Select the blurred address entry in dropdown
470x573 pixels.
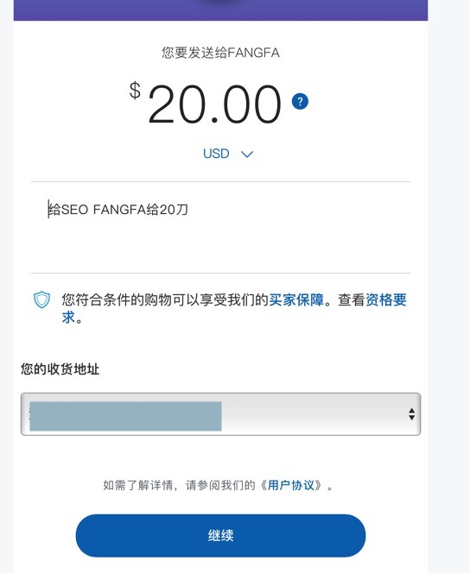tap(125, 416)
